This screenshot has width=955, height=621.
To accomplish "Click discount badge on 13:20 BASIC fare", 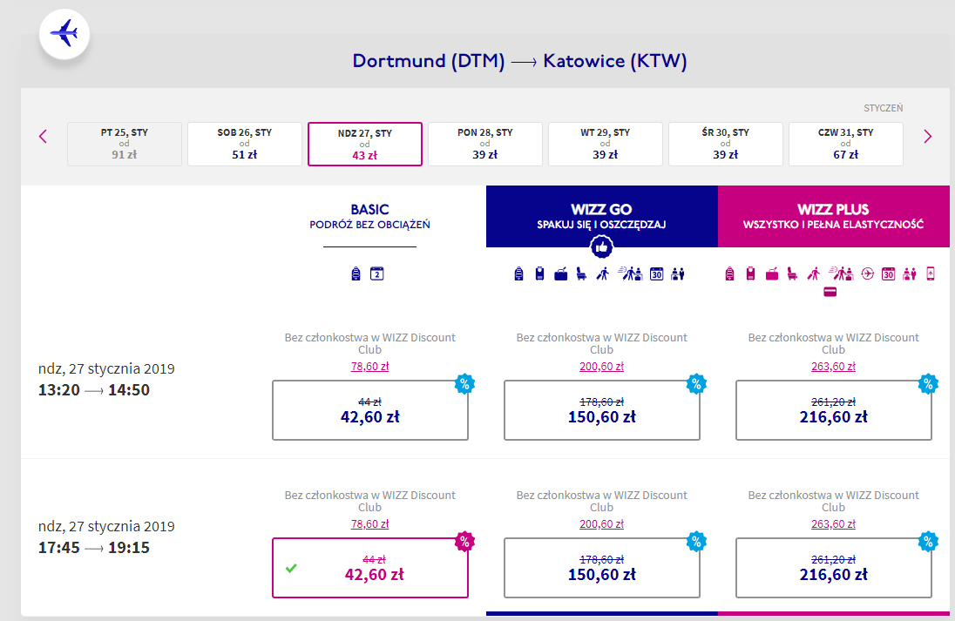I will [464, 383].
